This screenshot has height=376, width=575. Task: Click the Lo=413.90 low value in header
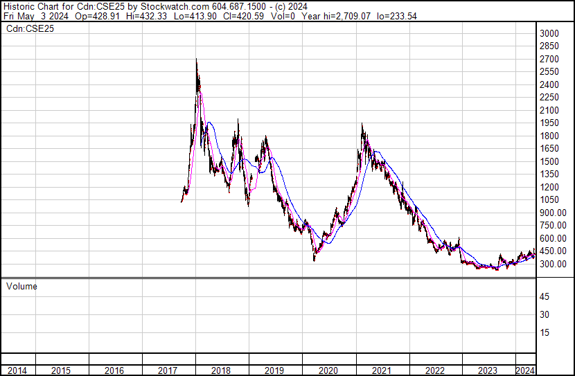(x=195, y=16)
